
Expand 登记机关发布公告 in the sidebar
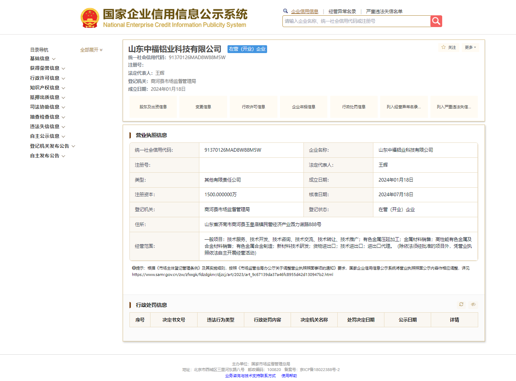pos(52,146)
